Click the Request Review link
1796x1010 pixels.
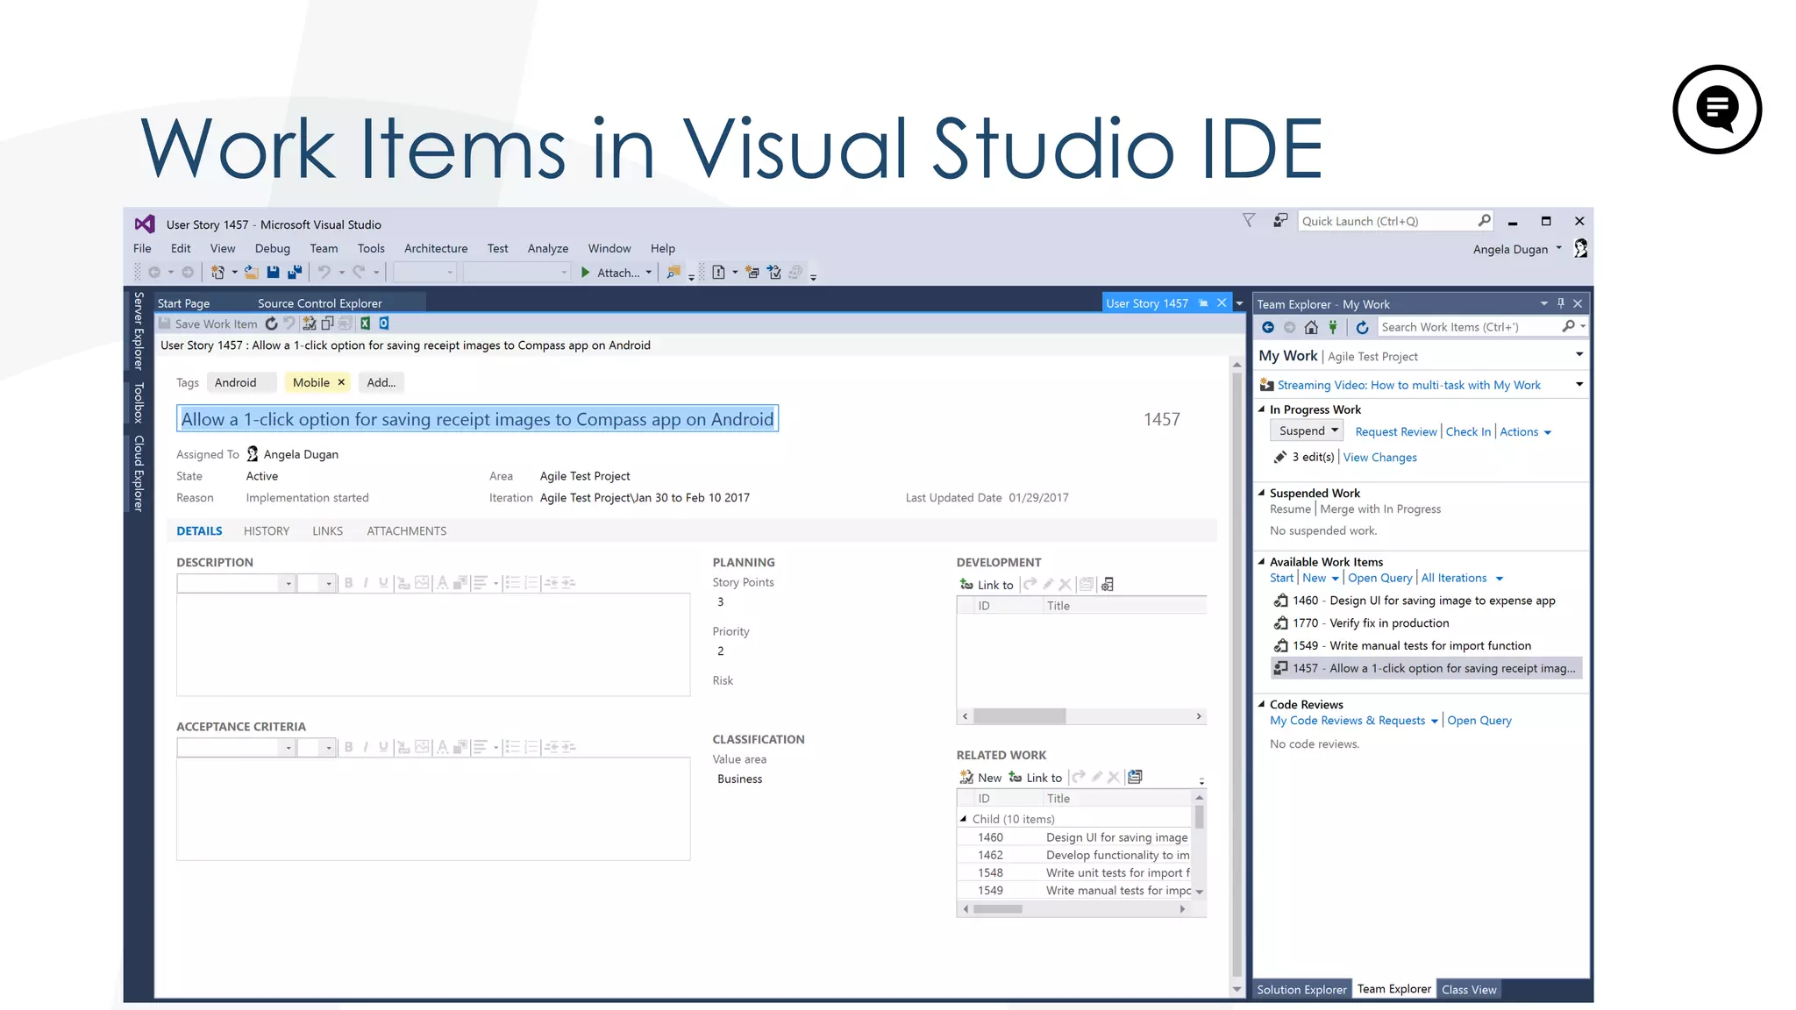1396,431
